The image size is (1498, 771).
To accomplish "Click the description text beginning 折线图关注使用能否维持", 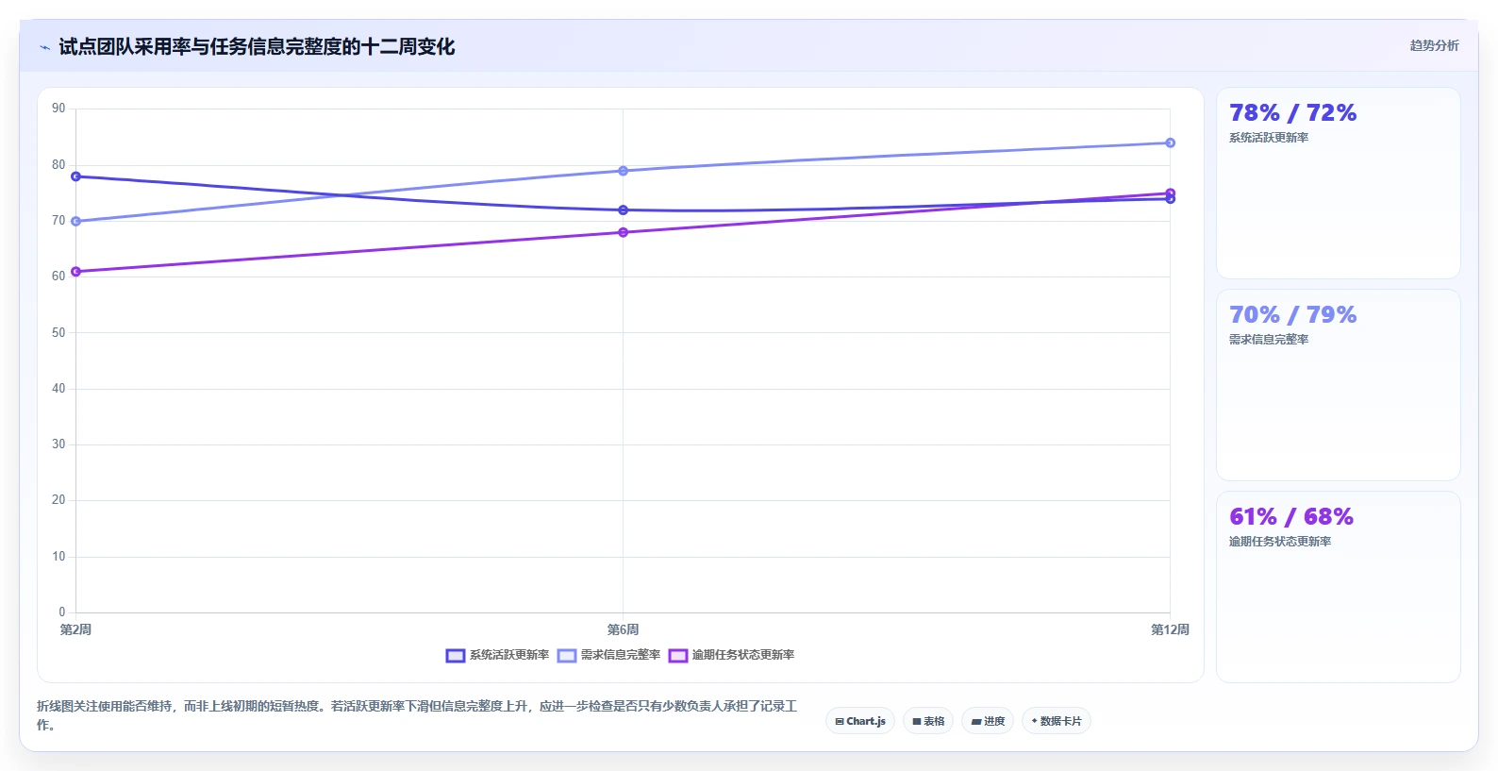I will 417,715.
